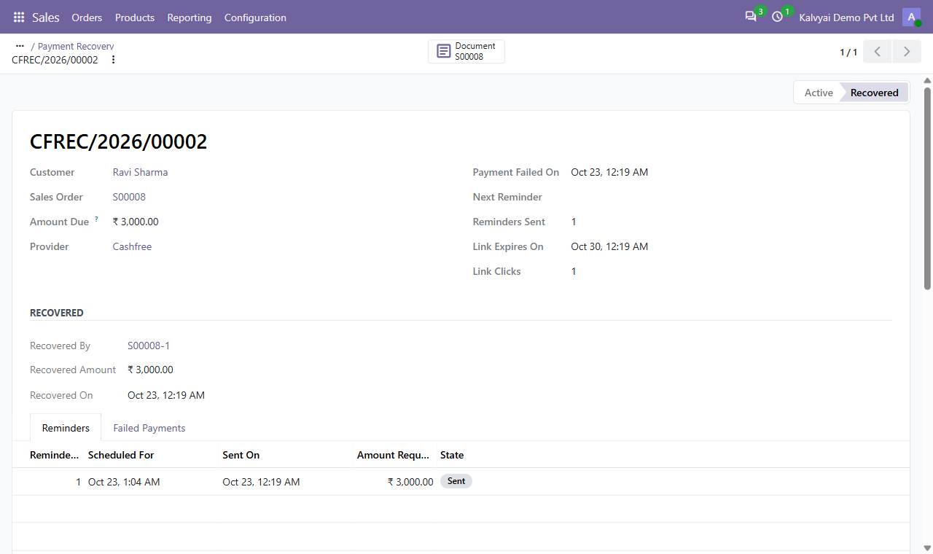Screen dimensions: 933x554
Task: Click the Amount Due help question mark
Action: click(96, 219)
